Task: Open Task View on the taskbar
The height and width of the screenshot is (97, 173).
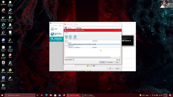Action: 42,95
